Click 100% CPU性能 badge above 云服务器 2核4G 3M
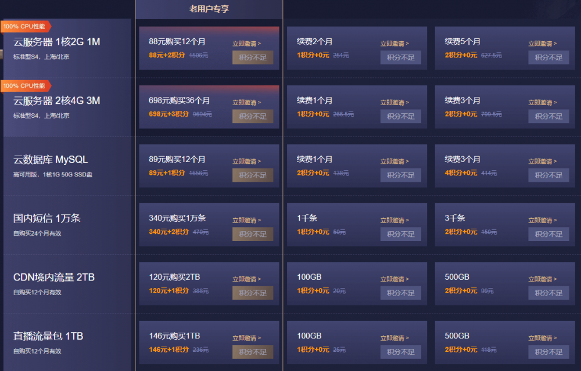The image size is (581, 371). pyautogui.click(x=26, y=86)
